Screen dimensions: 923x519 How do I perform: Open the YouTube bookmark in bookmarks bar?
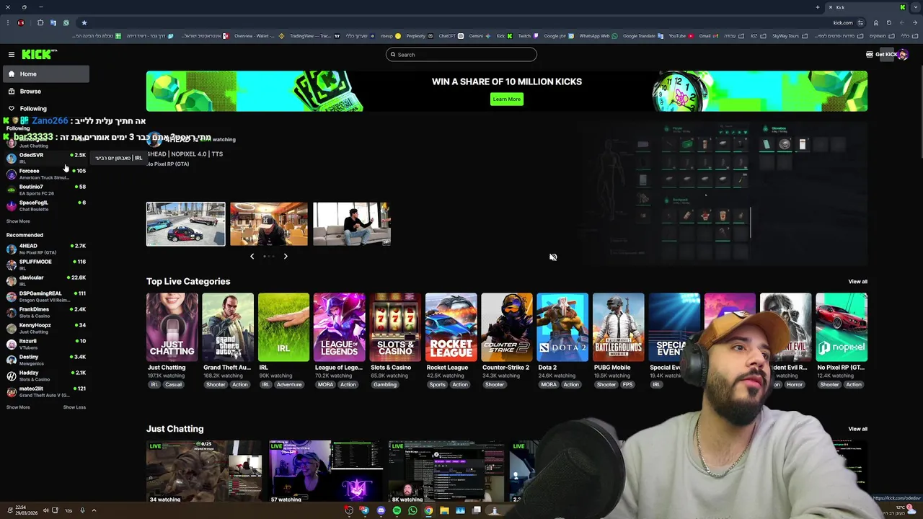click(681, 35)
